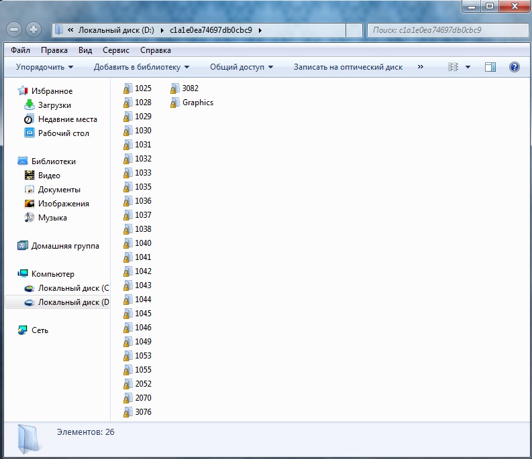The height and width of the screenshot is (459, 532).
Task: Open the Вид menu
Action: tap(85, 50)
